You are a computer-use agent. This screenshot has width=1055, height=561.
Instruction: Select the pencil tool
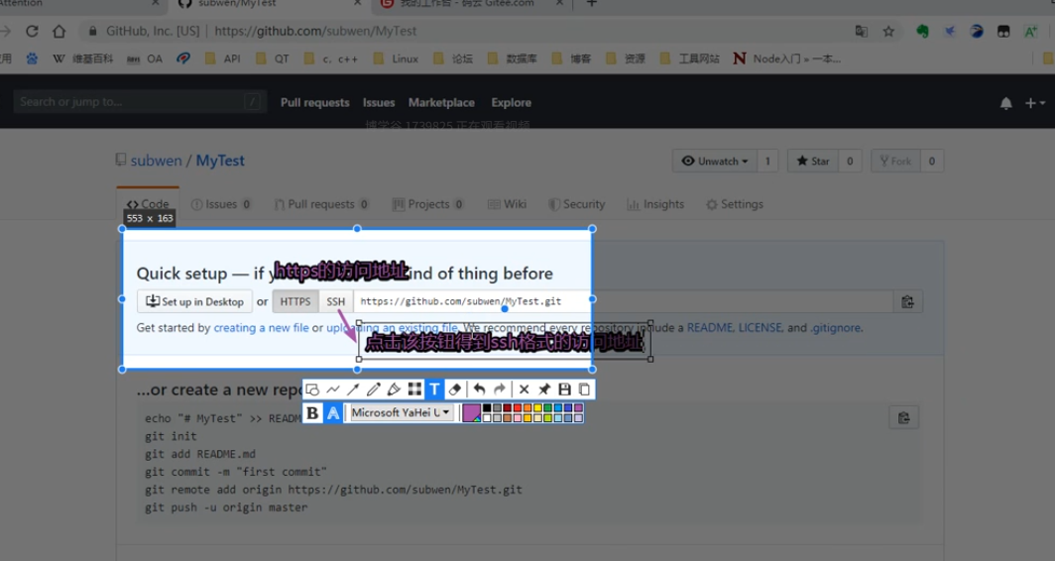tap(374, 390)
